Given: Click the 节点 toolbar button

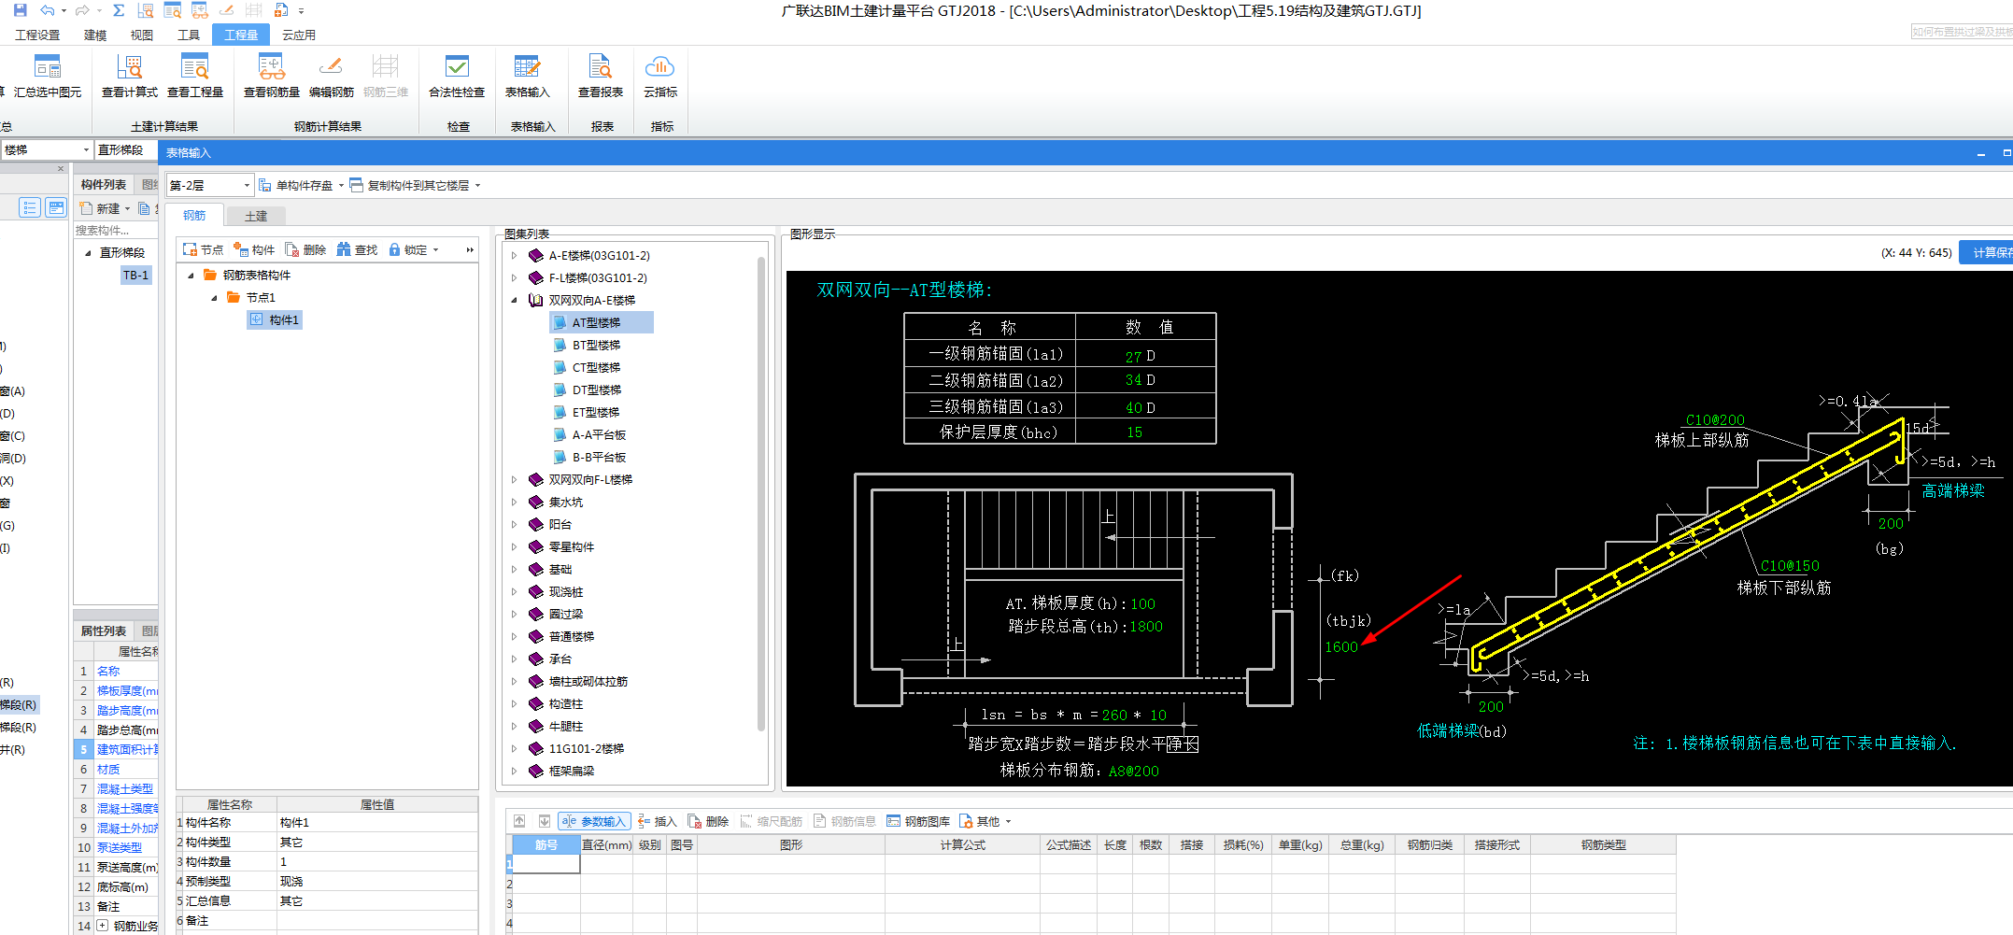Looking at the screenshot, I should [203, 249].
